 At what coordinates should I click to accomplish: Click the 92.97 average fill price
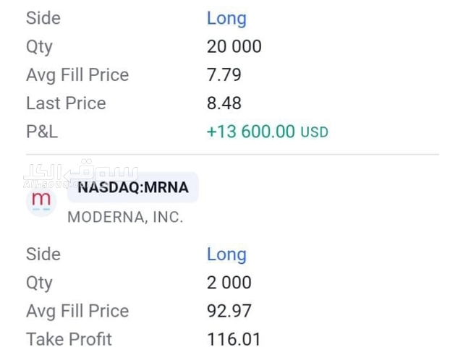click(x=229, y=311)
